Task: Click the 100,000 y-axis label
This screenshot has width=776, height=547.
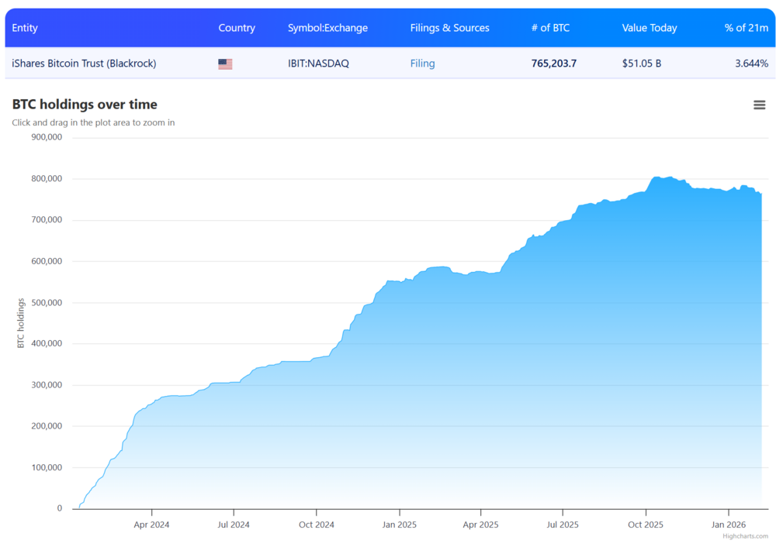Action: [x=47, y=467]
